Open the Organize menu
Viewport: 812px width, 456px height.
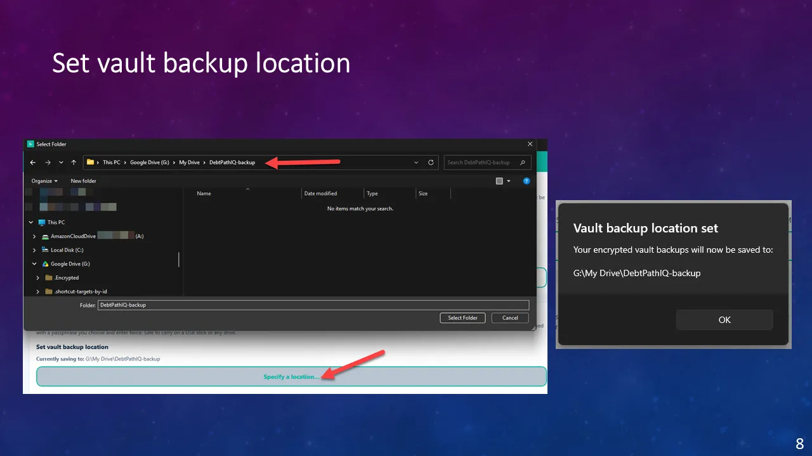tap(44, 181)
